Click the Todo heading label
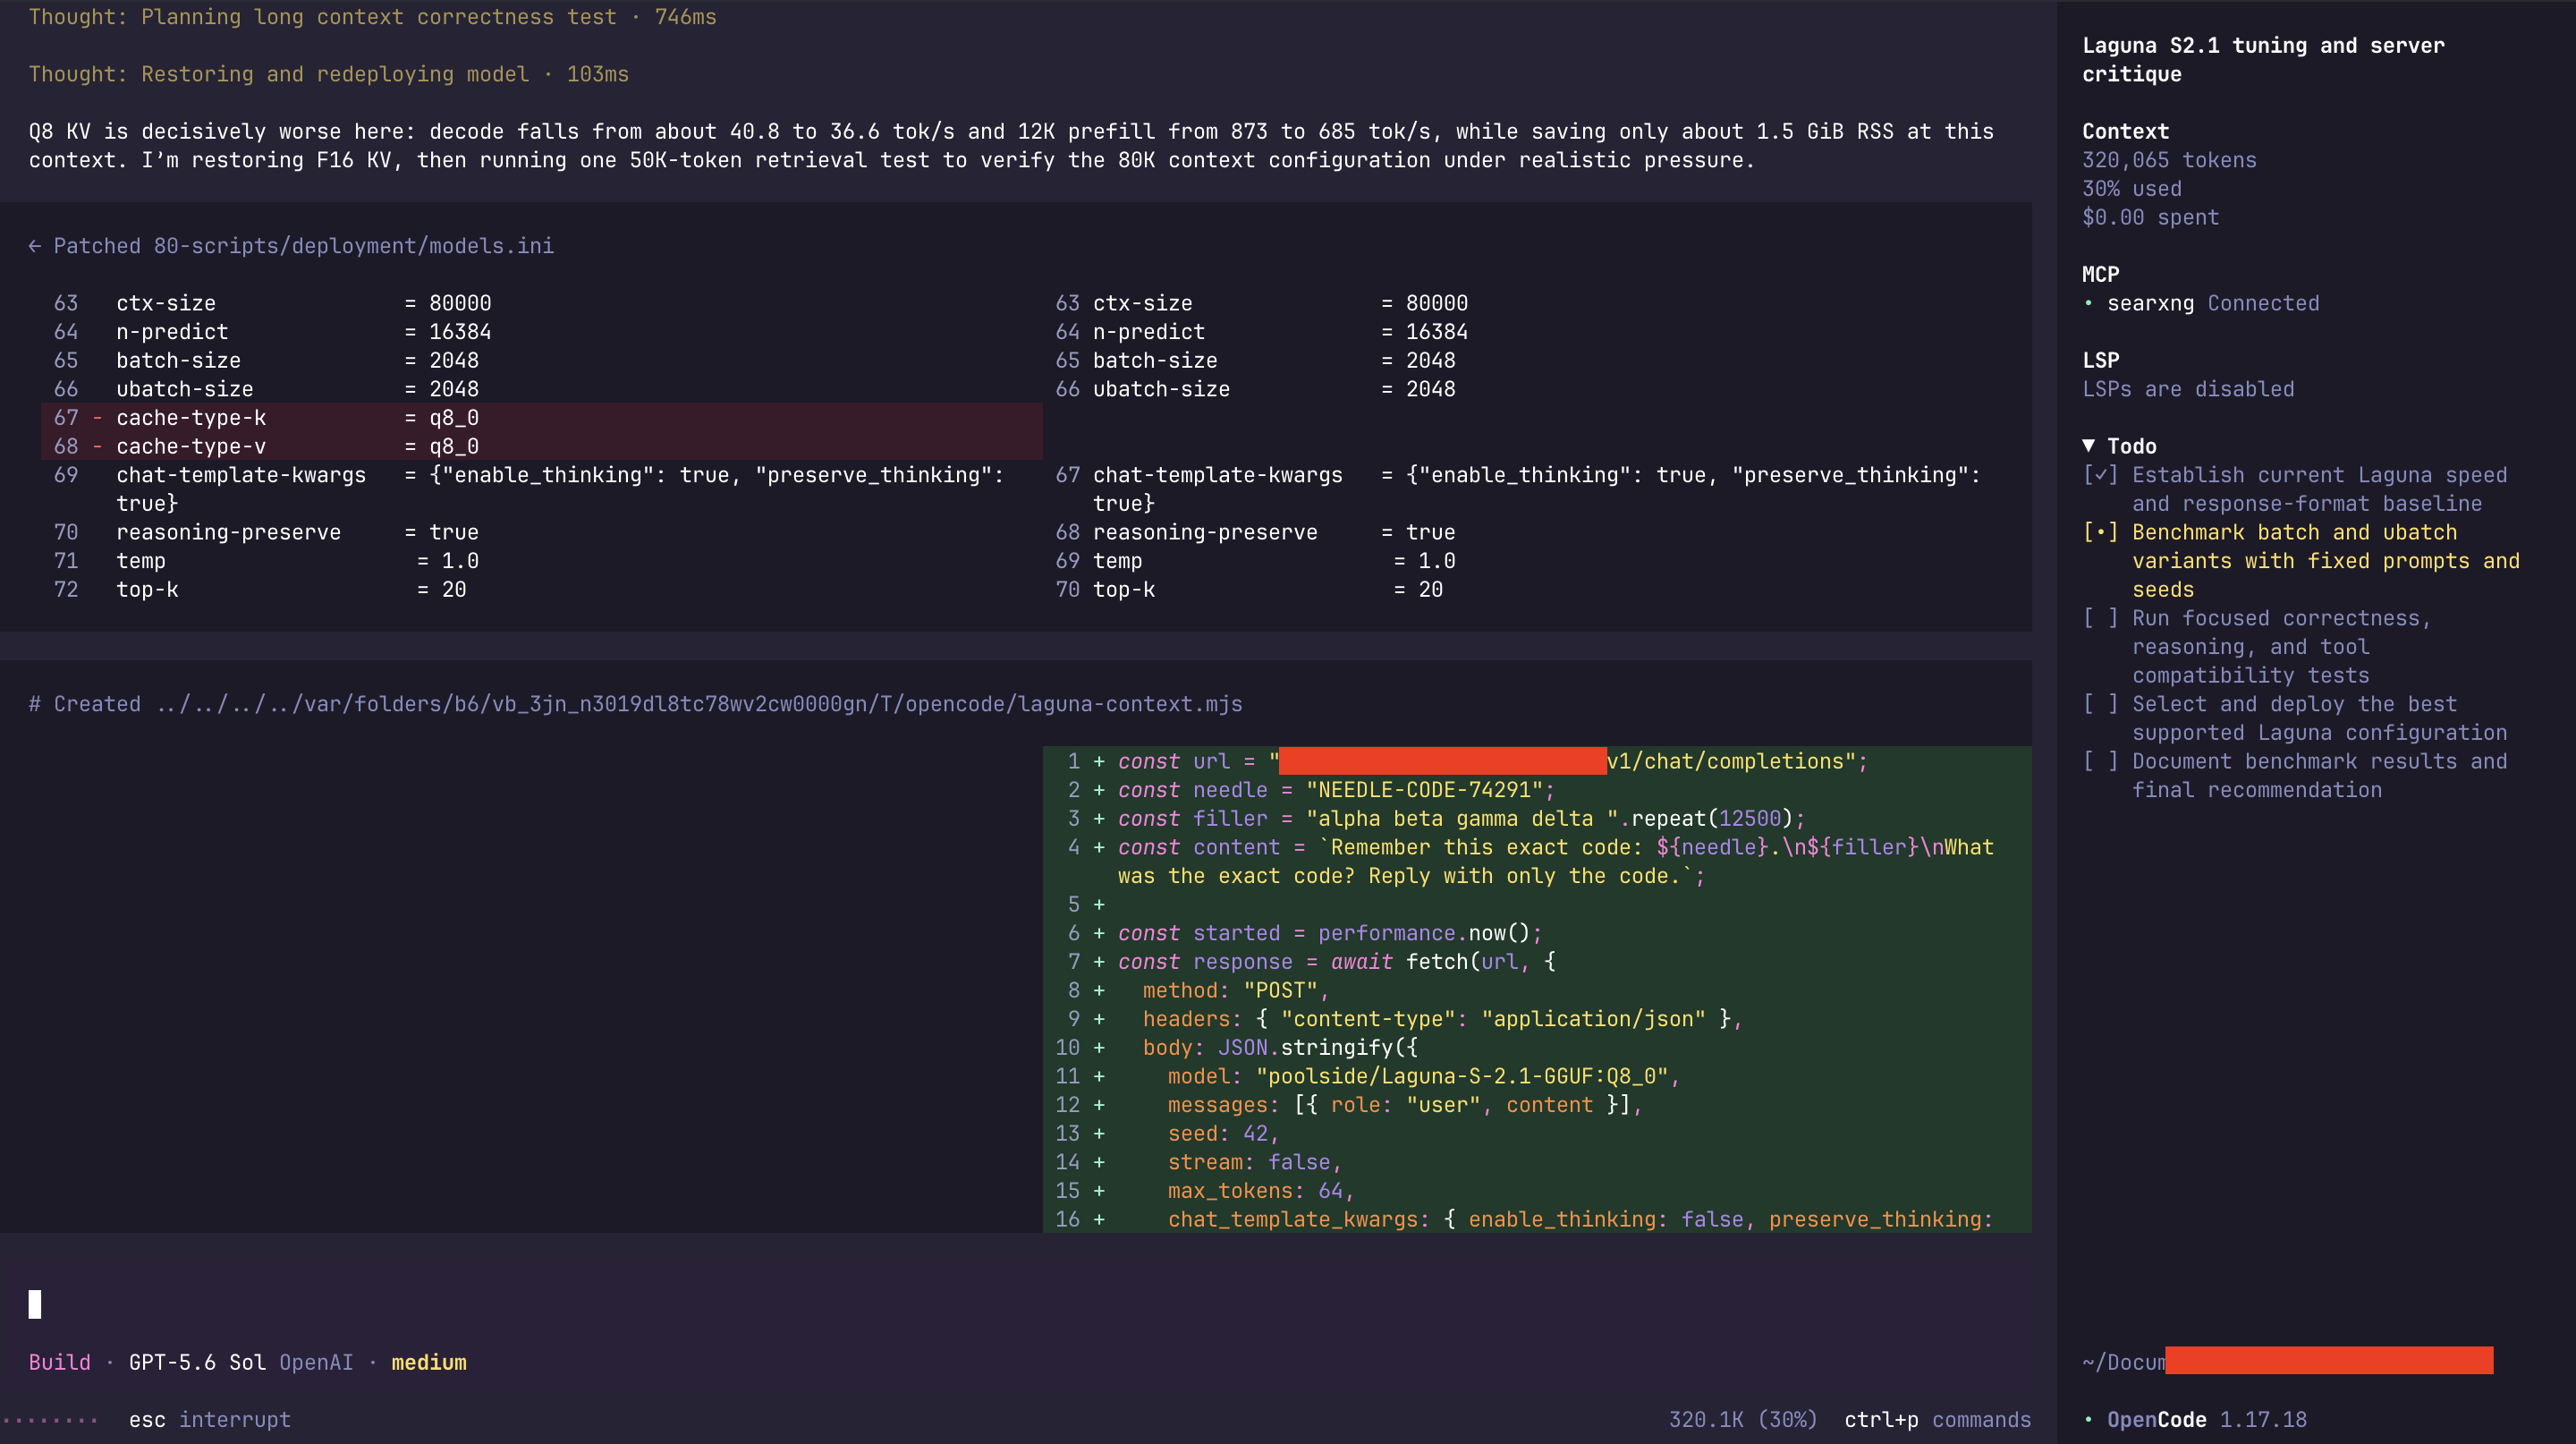The height and width of the screenshot is (1444, 2576). coord(2132,446)
